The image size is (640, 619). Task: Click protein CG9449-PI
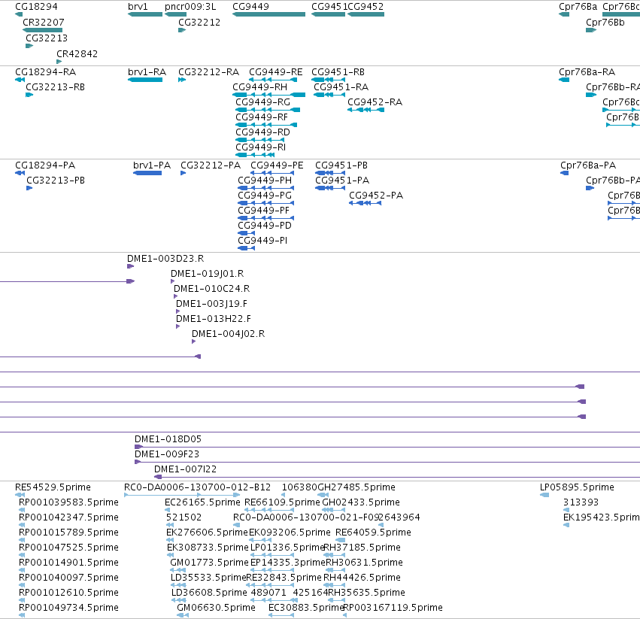262,241
